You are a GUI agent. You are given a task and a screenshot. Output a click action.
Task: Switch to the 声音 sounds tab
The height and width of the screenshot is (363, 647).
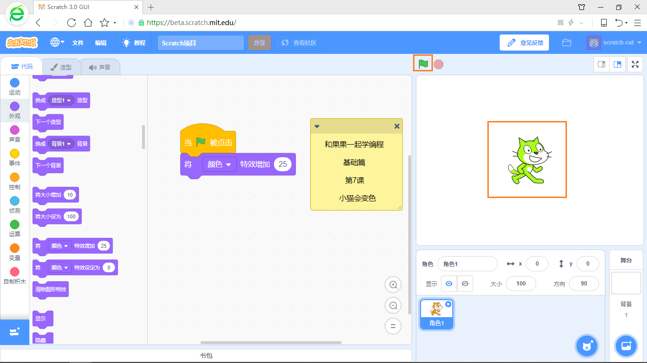coord(99,67)
